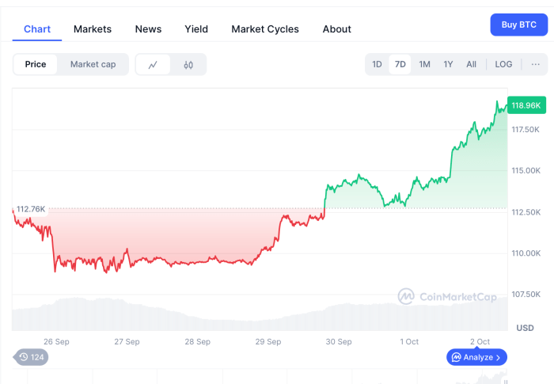The width and height of the screenshot is (554, 384).
Task: Select the 1D time range
Action: tap(378, 64)
